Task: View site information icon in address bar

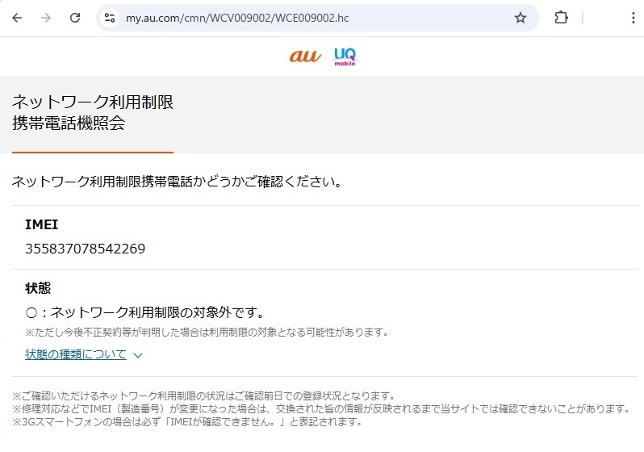Action: 110,18
